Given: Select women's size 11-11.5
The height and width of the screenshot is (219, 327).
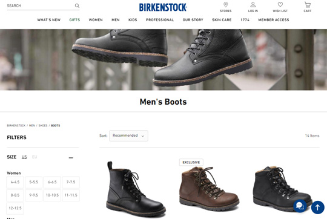Looking at the screenshot, I should 71,195.
